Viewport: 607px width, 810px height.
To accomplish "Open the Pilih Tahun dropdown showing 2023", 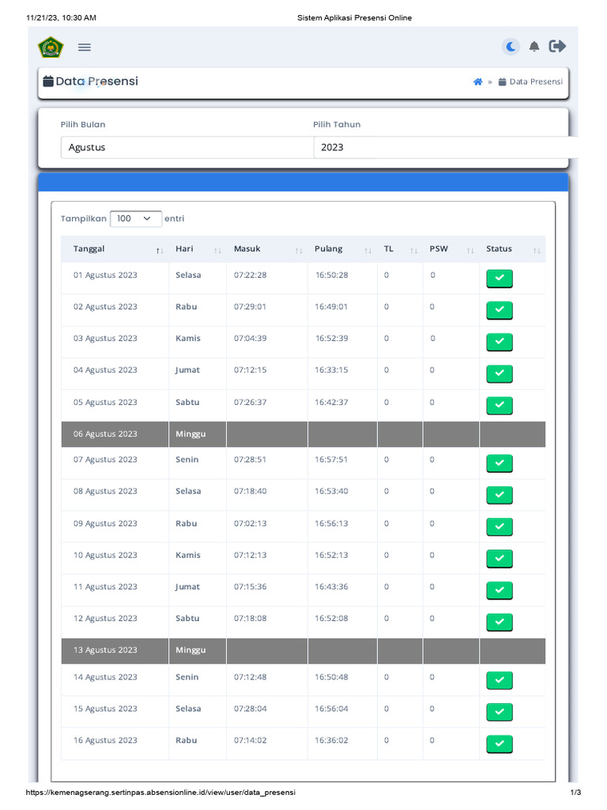I will tap(443, 147).
